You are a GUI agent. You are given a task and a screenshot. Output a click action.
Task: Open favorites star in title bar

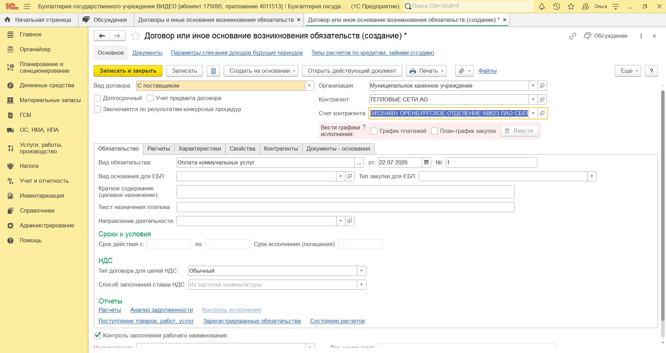pos(571,6)
